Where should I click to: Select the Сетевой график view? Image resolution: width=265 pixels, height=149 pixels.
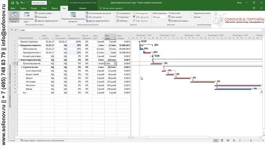pyautogui.click(x=45, y=13)
